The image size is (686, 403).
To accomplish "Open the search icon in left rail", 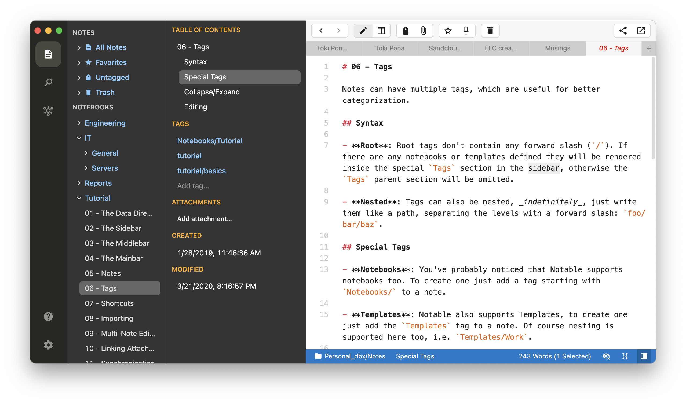I will pyautogui.click(x=48, y=82).
